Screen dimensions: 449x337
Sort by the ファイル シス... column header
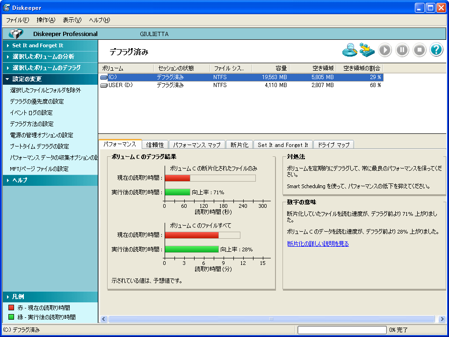point(231,68)
